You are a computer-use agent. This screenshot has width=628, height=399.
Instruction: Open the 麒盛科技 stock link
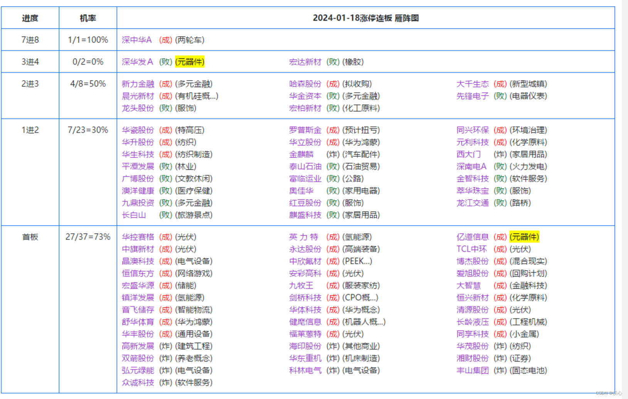[305, 215]
